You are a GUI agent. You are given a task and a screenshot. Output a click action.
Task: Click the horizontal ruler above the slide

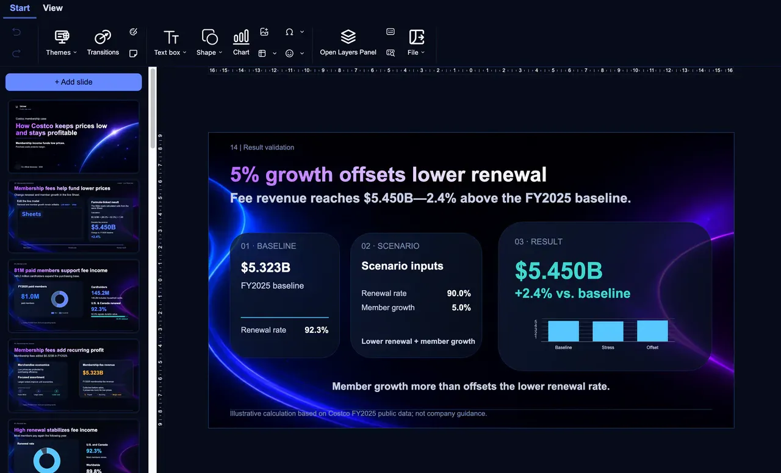point(470,71)
